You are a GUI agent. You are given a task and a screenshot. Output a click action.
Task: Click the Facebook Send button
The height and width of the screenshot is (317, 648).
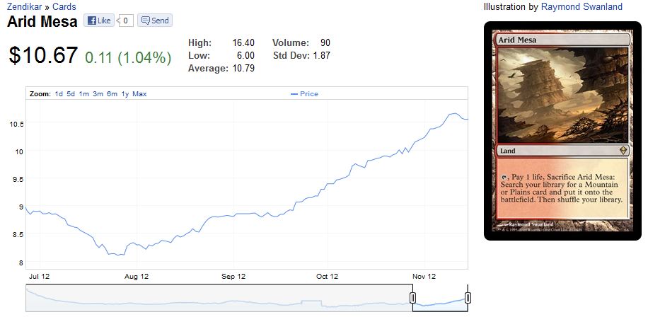tap(154, 21)
